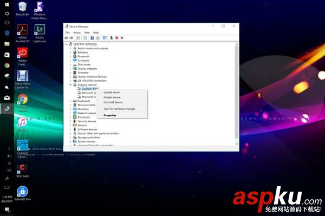The image size is (325, 216).
Task: Collapse the Imaging devices node chevron
Action: click(70, 84)
